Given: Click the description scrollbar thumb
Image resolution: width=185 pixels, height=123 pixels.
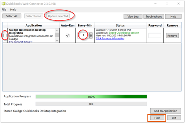Looking at the screenshot, I should tap(57, 35).
